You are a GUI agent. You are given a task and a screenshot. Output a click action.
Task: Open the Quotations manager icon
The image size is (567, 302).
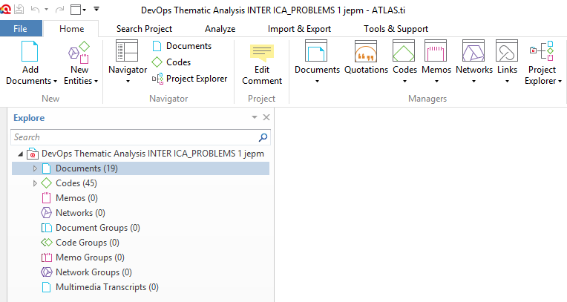pyautogui.click(x=366, y=52)
